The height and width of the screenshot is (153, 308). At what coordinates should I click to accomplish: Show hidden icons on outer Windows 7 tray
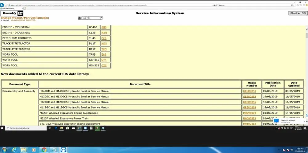(280, 150)
